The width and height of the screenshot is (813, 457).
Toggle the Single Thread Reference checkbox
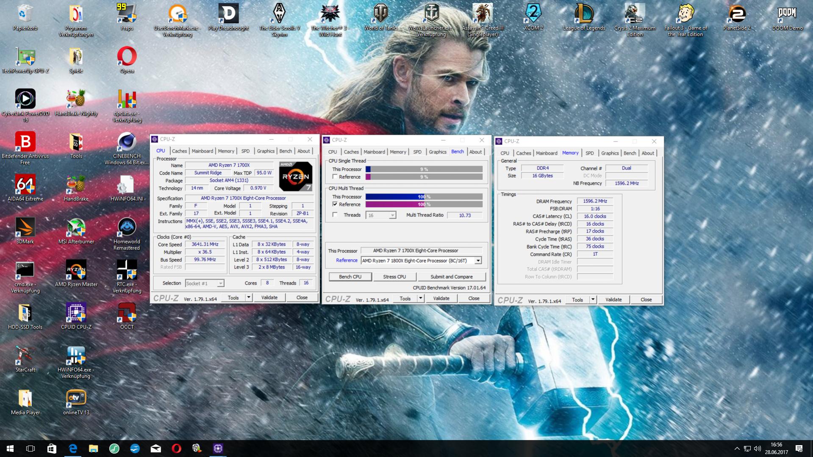click(335, 177)
